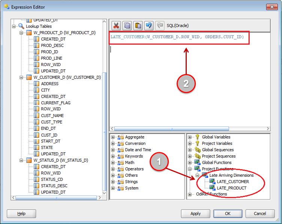This screenshot has height=224, width=282.
Task: Select STATUS_DESC column
Action: [x=54, y=186]
